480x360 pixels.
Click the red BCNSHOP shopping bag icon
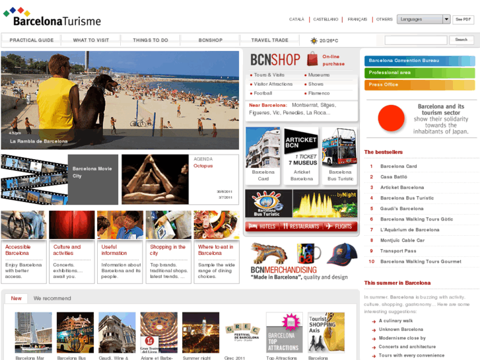(312, 59)
